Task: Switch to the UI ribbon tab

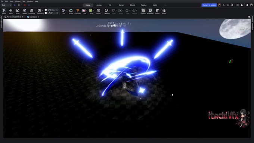Action: tap(110, 5)
